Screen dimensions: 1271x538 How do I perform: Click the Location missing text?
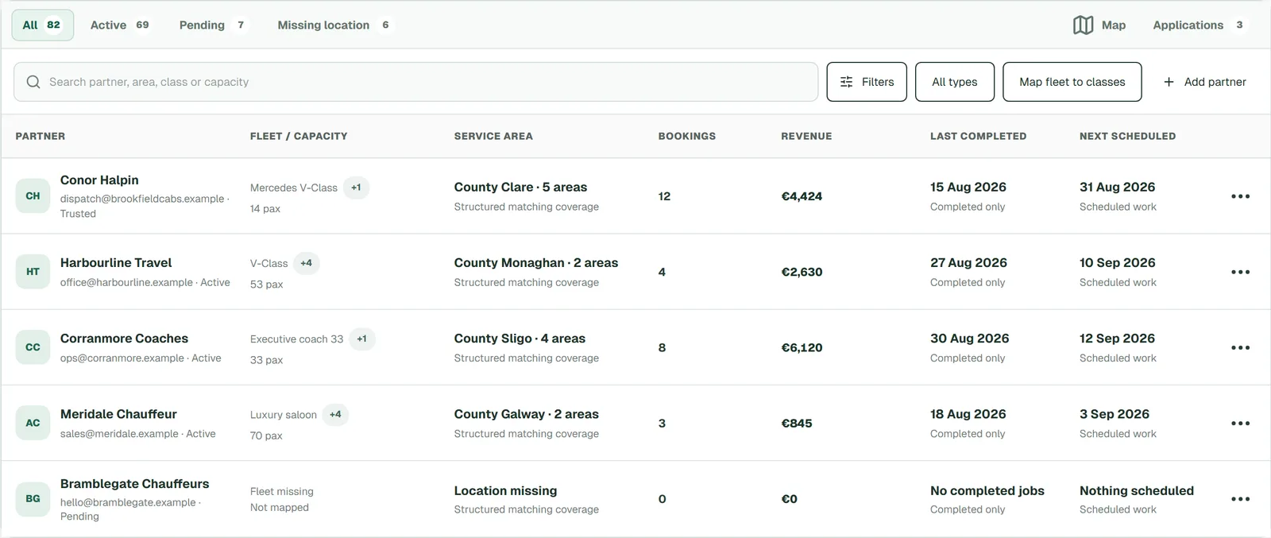tap(506, 491)
